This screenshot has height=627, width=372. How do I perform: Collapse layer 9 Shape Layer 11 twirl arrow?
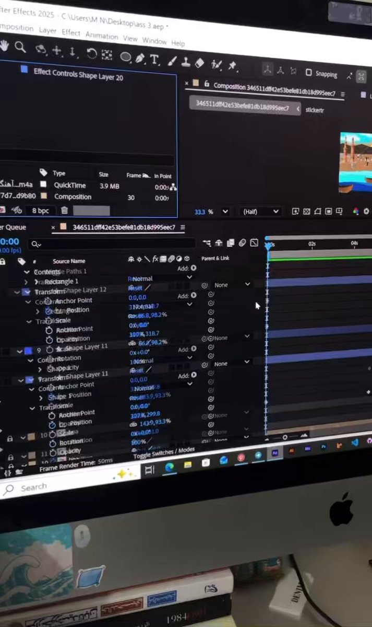[20, 351]
